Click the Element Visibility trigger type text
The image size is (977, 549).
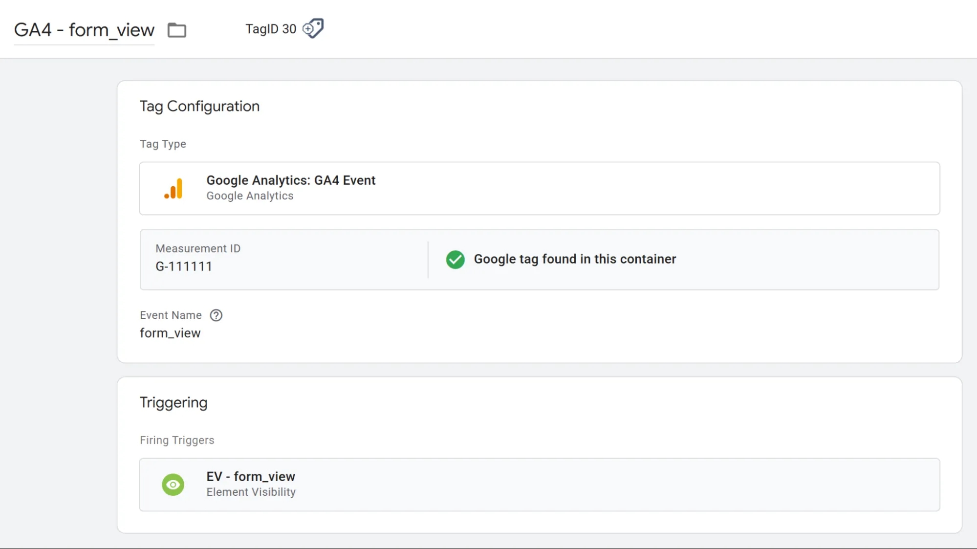pos(251,492)
